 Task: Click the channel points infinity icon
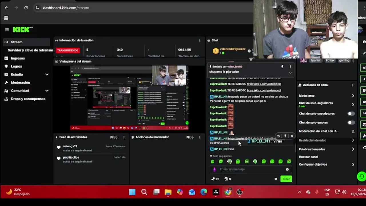coord(215,179)
